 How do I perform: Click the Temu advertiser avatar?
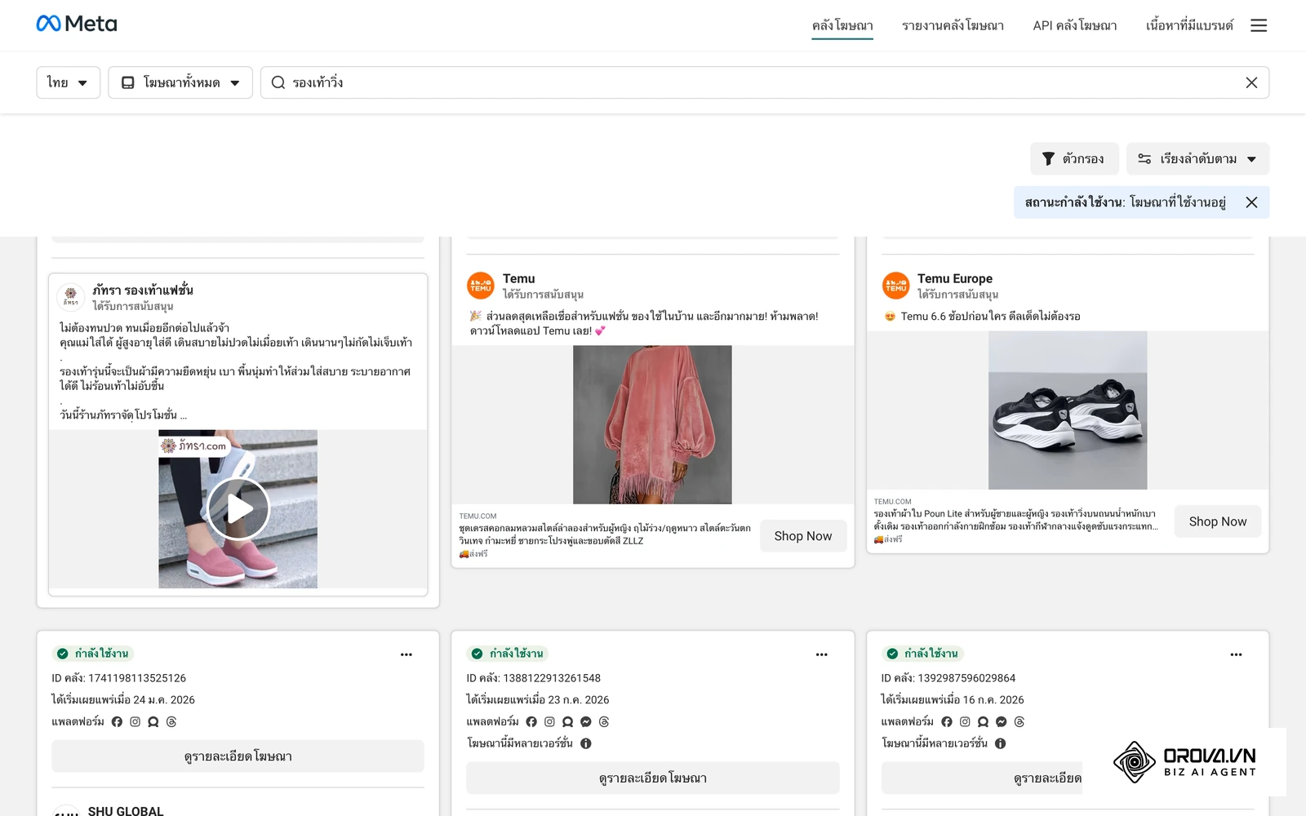(481, 286)
